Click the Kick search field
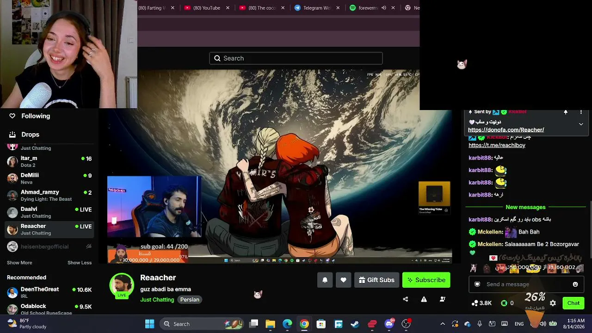The image size is (592, 333). pos(296,58)
